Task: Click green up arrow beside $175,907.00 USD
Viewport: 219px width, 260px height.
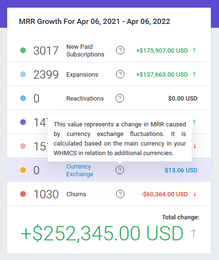Action: tap(194, 50)
